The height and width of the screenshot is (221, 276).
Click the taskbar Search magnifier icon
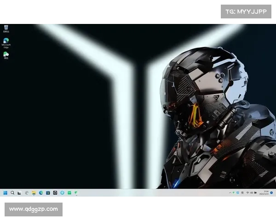12,192
